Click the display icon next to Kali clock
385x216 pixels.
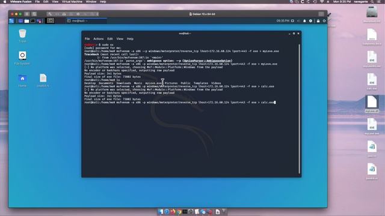point(292,21)
